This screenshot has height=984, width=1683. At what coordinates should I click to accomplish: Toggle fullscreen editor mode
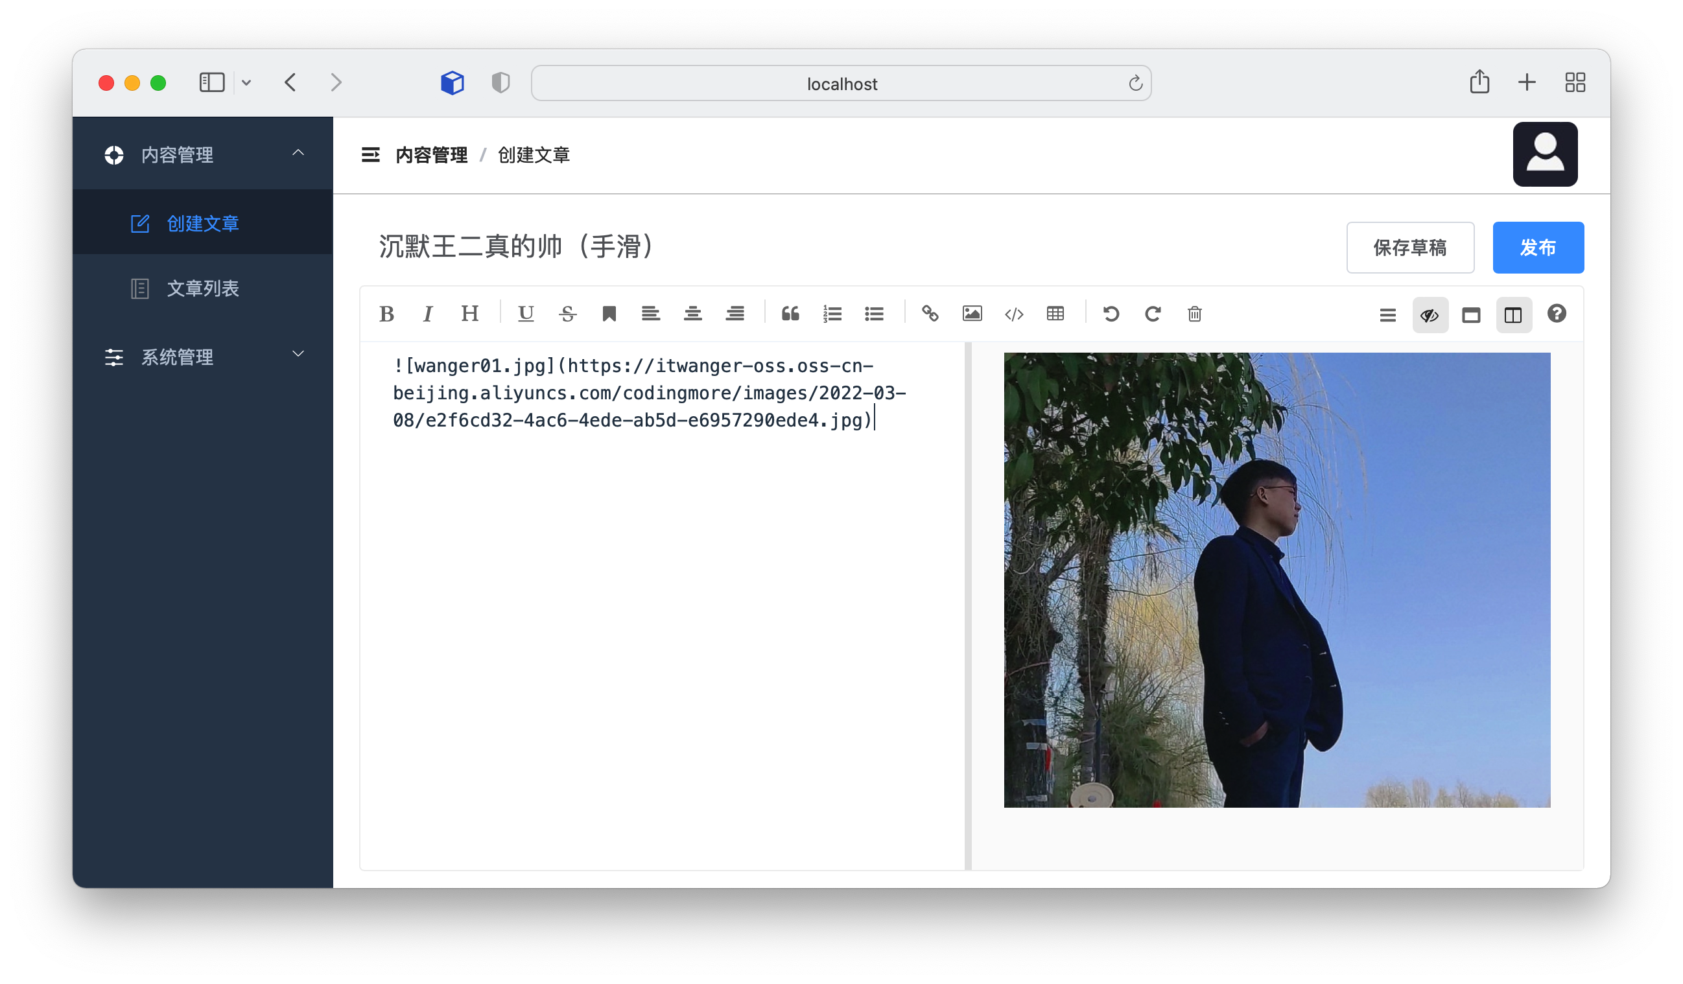(1470, 315)
